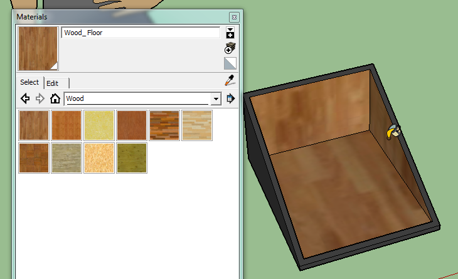458x279 pixels.
Task: Choose the pale yellow wood swatch
Action: click(99, 125)
